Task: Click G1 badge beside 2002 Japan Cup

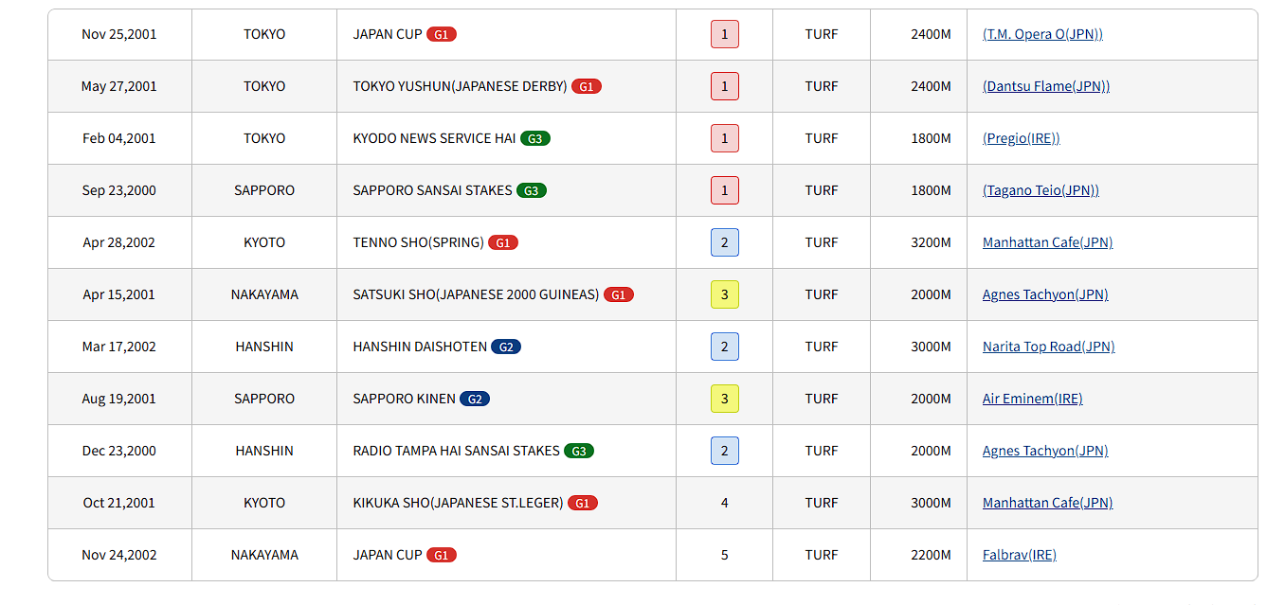Action: tap(442, 555)
